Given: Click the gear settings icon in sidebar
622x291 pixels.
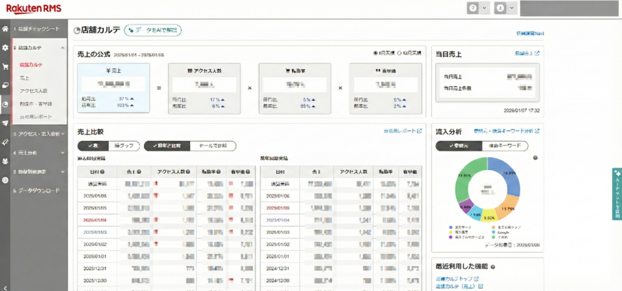Looking at the screenshot, I should [x=5, y=47].
